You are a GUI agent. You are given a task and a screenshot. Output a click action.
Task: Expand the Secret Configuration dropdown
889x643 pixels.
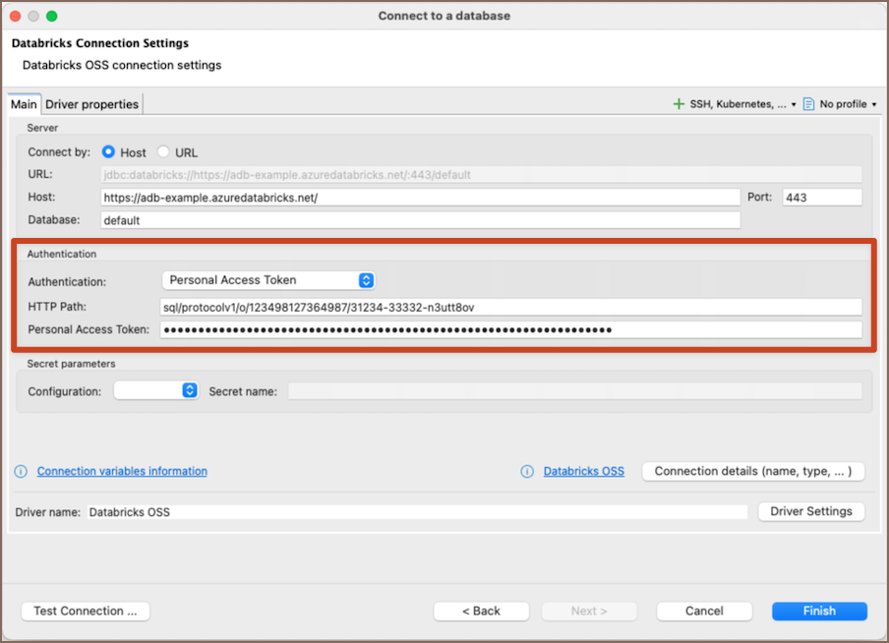[x=157, y=391]
